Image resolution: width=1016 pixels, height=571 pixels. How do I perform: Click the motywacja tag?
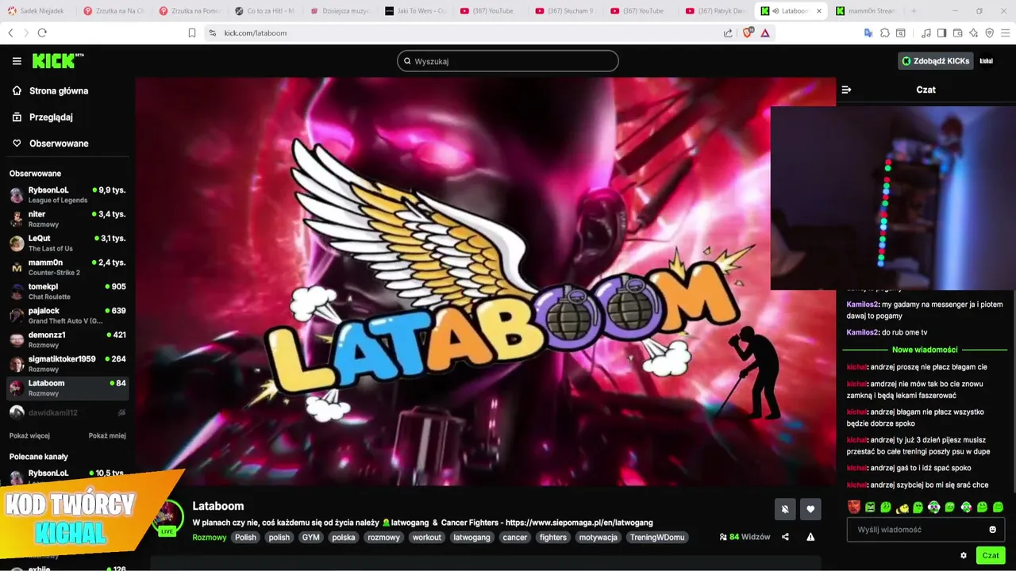[598, 537]
